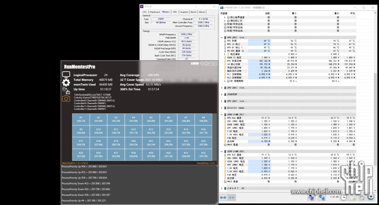This screenshot has height=205, width=379.
Task: Click thermometer icon of VR VCC 温度 row
Action: [225, 51]
